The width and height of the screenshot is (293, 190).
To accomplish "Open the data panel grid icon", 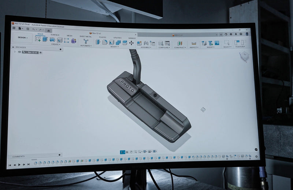I will tap(14, 28).
